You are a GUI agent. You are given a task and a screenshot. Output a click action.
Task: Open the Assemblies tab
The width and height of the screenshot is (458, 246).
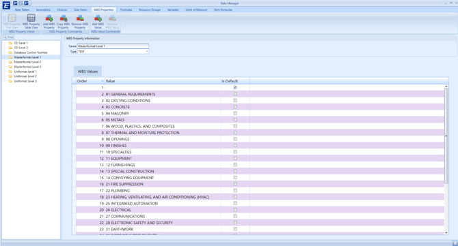[x=43, y=10]
